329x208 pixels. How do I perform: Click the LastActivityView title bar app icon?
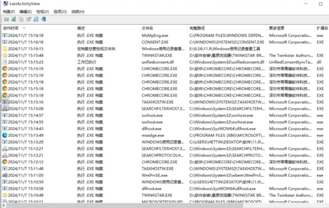[5, 4]
